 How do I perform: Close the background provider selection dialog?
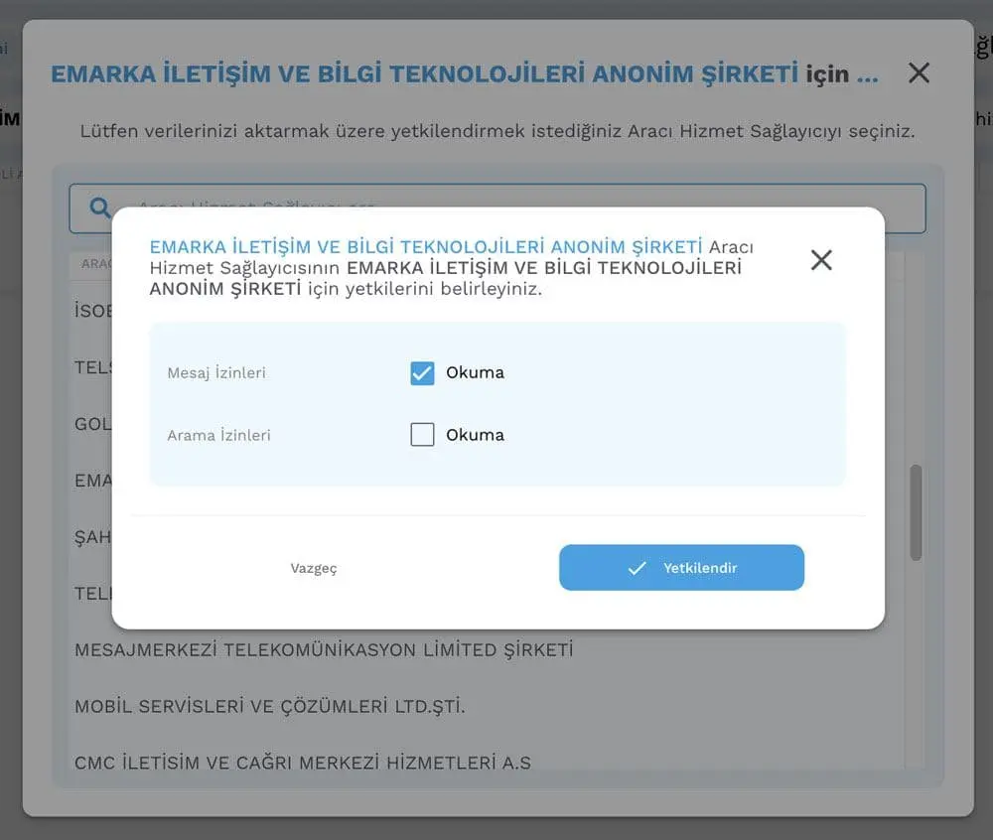coord(919,72)
